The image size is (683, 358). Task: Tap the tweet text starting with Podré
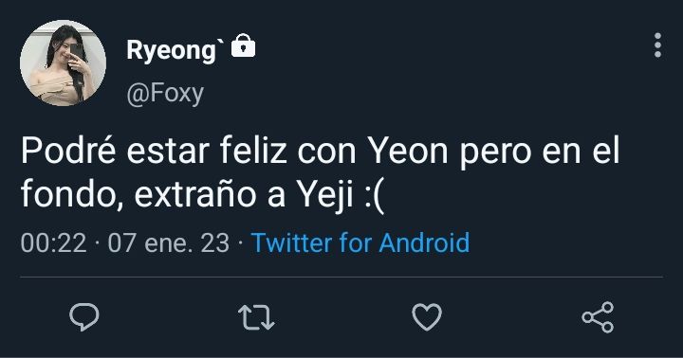tap(321, 172)
